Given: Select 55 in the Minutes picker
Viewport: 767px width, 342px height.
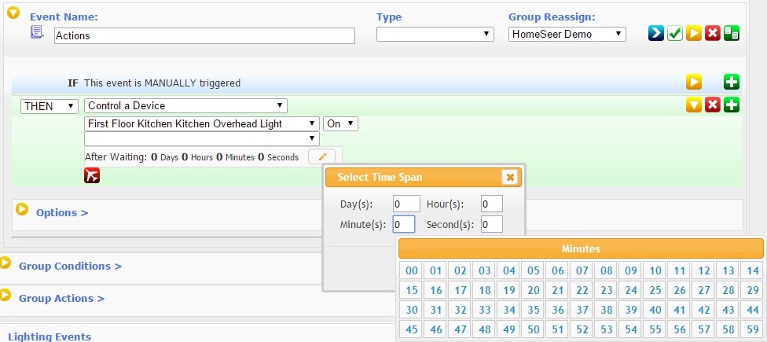Looking at the screenshot, I should 655,329.
